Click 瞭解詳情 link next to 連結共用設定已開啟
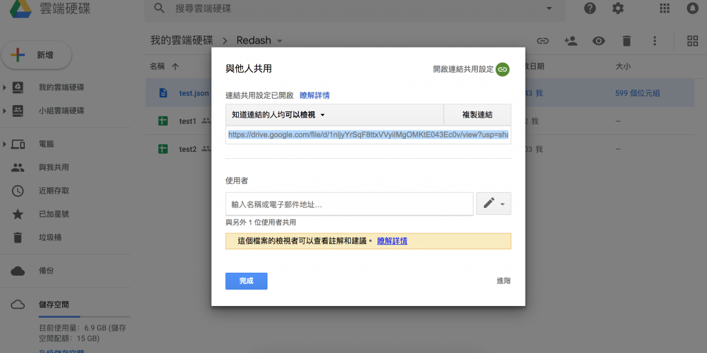707x353 pixels. click(315, 95)
